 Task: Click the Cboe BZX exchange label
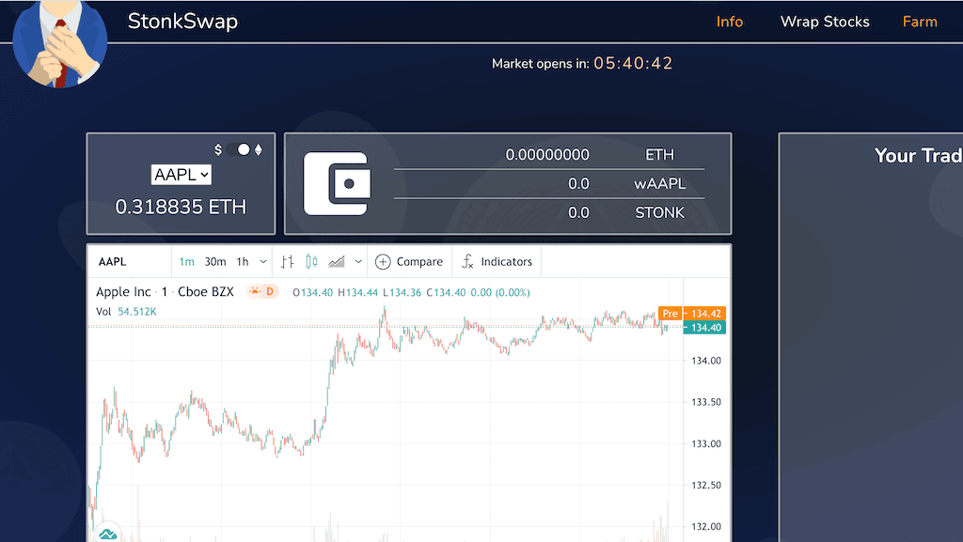[x=206, y=292]
